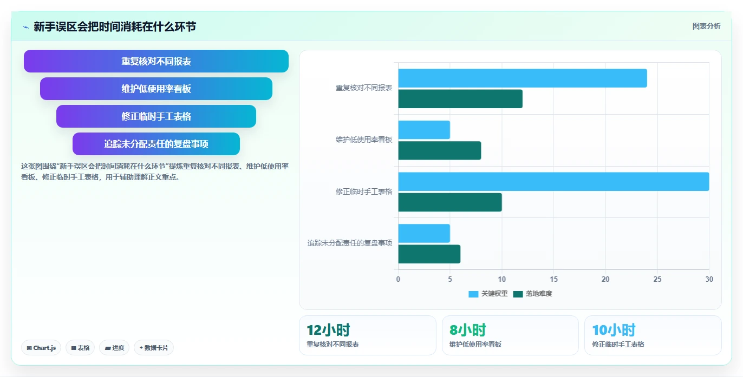The image size is (743, 377).
Task: Click the 进度 tag chip
Action: [x=114, y=348]
